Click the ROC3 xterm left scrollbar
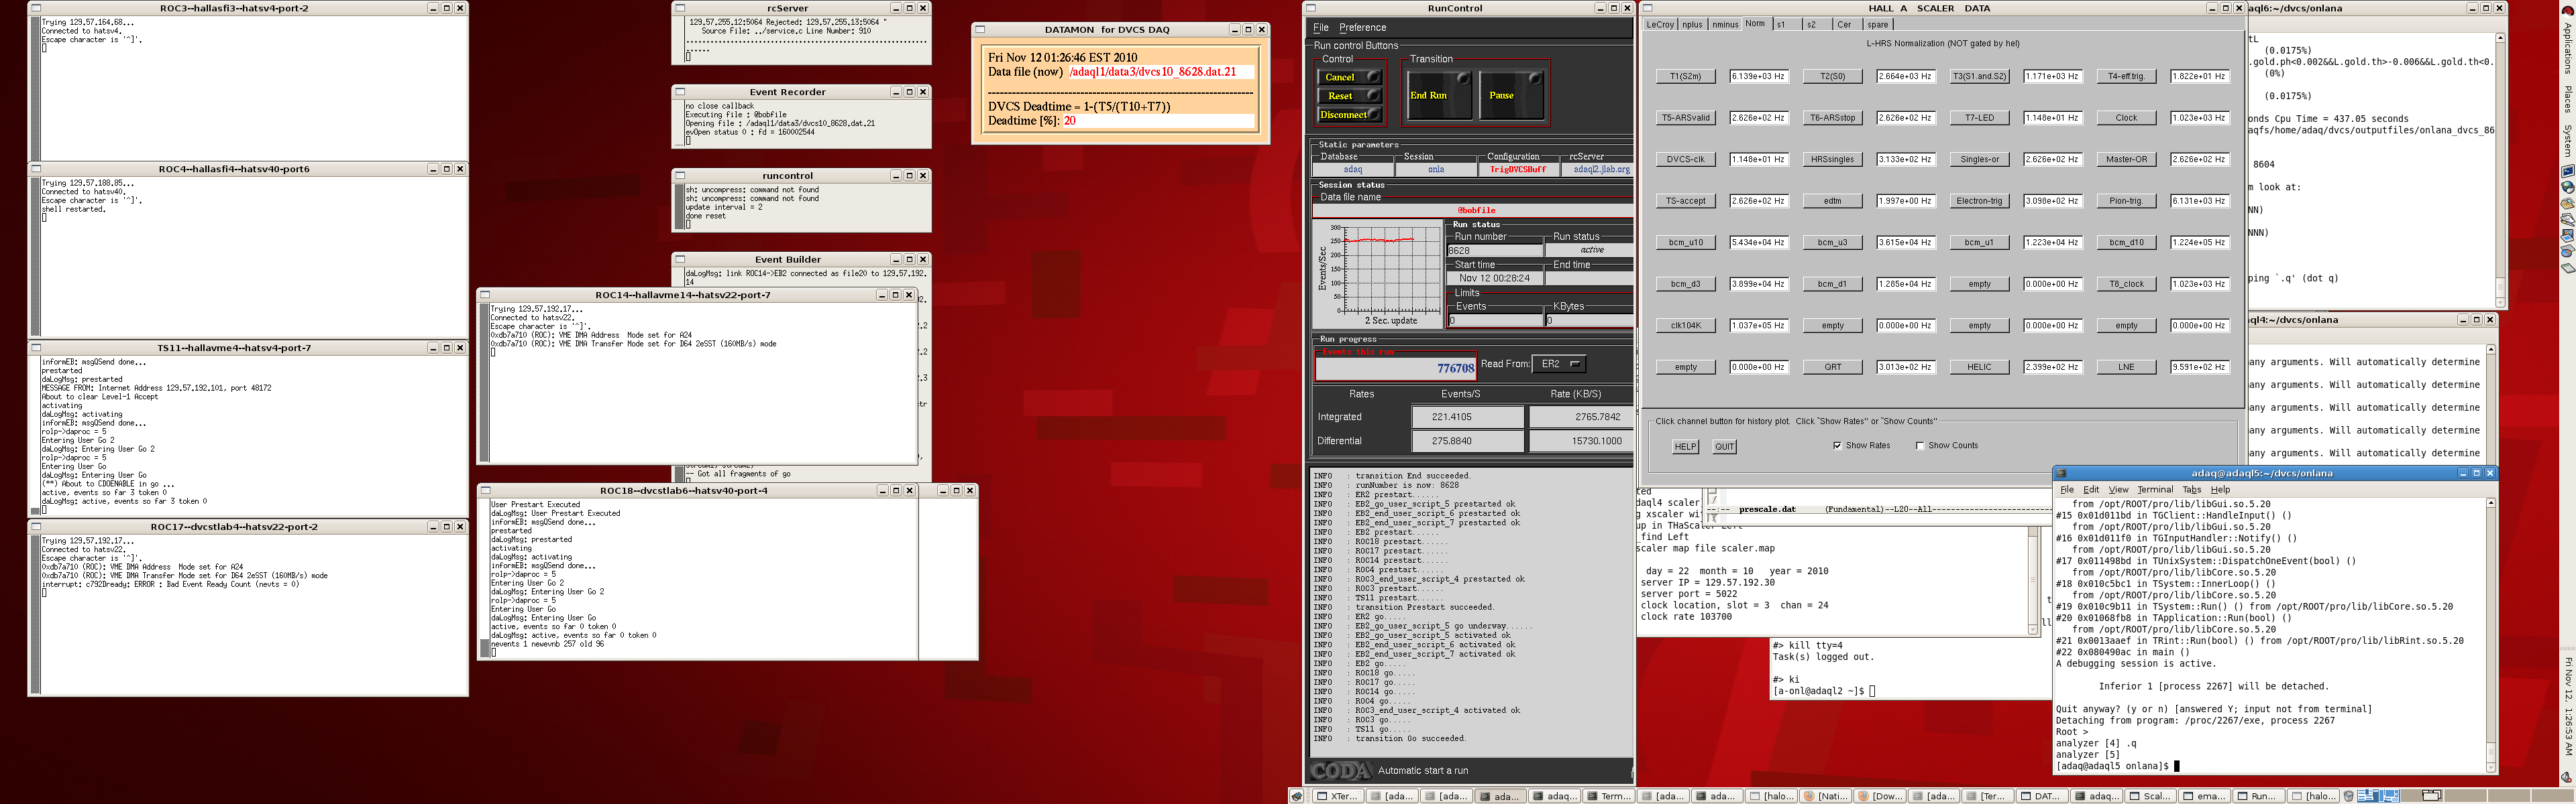Image resolution: width=2576 pixels, height=804 pixels. tap(36, 89)
